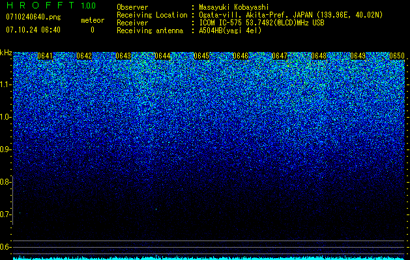Click the Receiver label
The image size is (410, 260).
132,23
